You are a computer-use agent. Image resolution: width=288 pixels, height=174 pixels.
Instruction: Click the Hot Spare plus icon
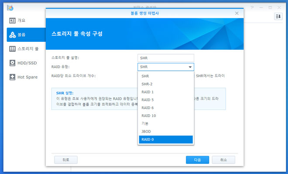(12, 77)
